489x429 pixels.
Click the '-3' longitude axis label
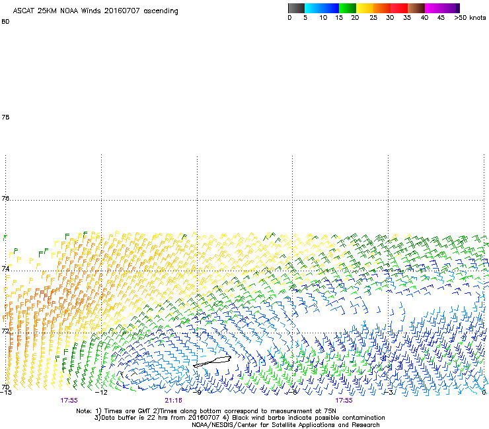[x=388, y=393]
